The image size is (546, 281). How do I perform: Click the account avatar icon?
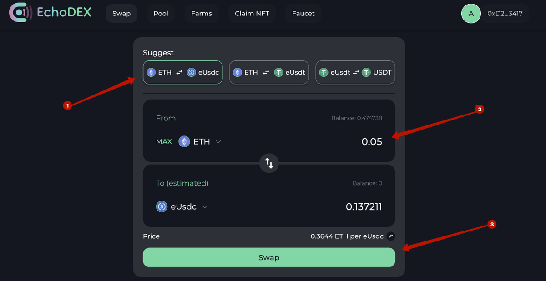(471, 14)
